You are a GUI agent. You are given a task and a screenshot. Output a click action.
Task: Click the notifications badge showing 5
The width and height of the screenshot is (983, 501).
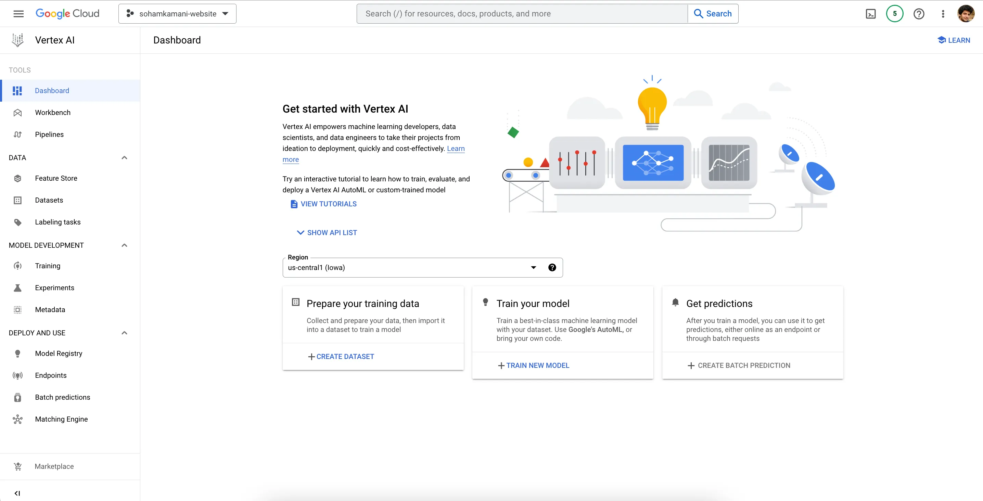[x=894, y=14]
